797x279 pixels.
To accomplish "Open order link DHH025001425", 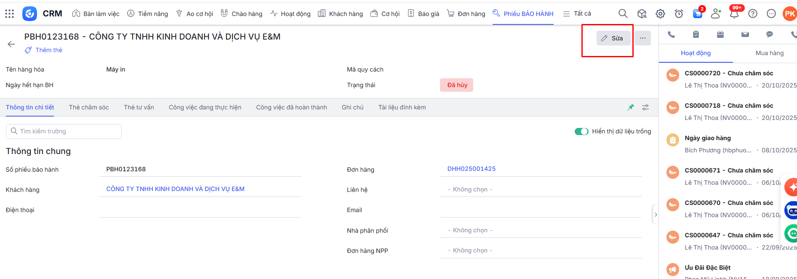I will [471, 169].
